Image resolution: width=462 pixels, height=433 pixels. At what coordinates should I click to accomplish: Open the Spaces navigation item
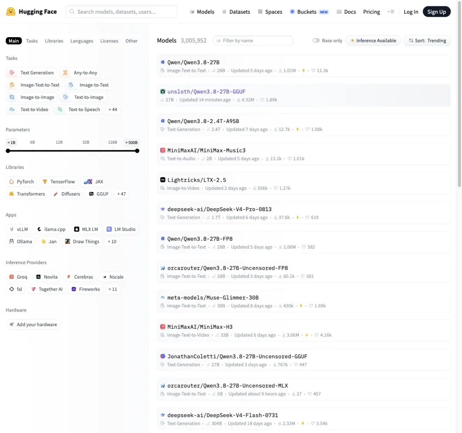pos(270,12)
